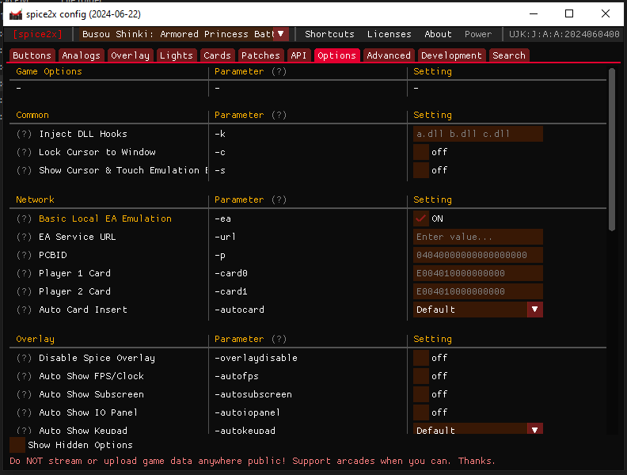Open Parameter help marker in Game Options header
627x475 pixels.
(279, 71)
